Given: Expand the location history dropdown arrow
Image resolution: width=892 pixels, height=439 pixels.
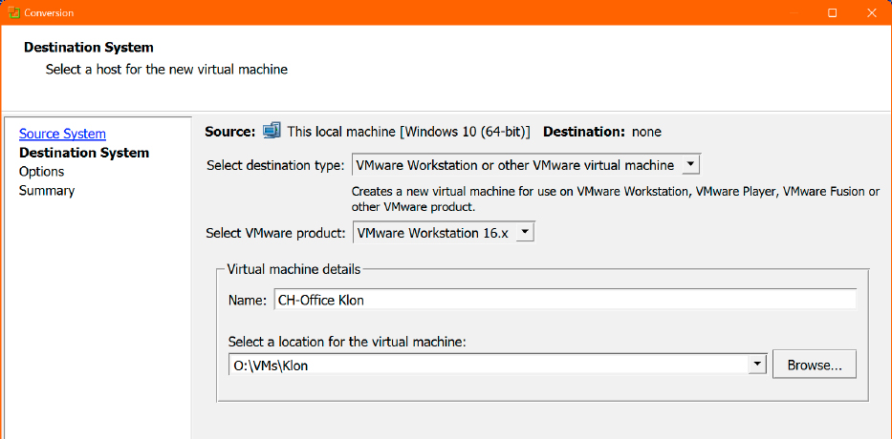Looking at the screenshot, I should [x=756, y=366].
